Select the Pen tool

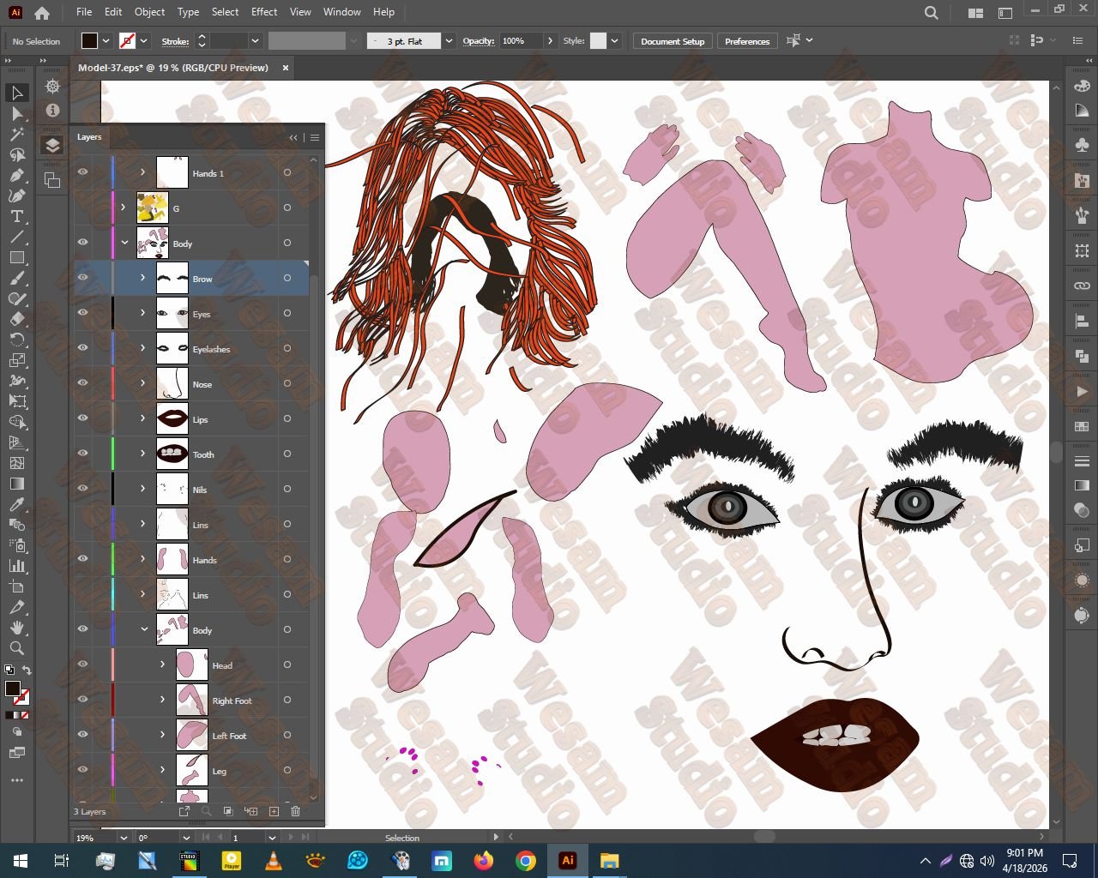[x=16, y=175]
